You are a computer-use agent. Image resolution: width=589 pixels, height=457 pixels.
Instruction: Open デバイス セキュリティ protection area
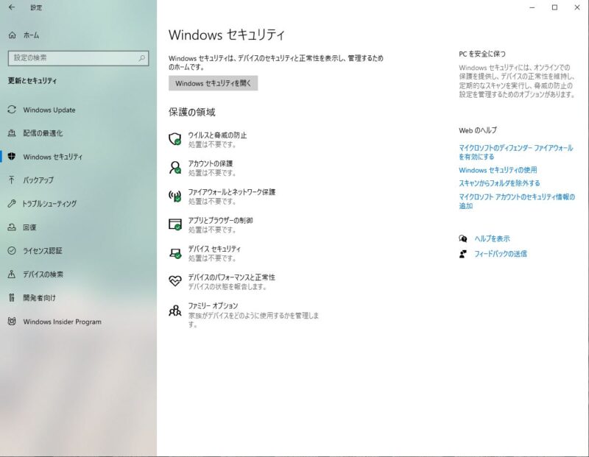(205, 253)
